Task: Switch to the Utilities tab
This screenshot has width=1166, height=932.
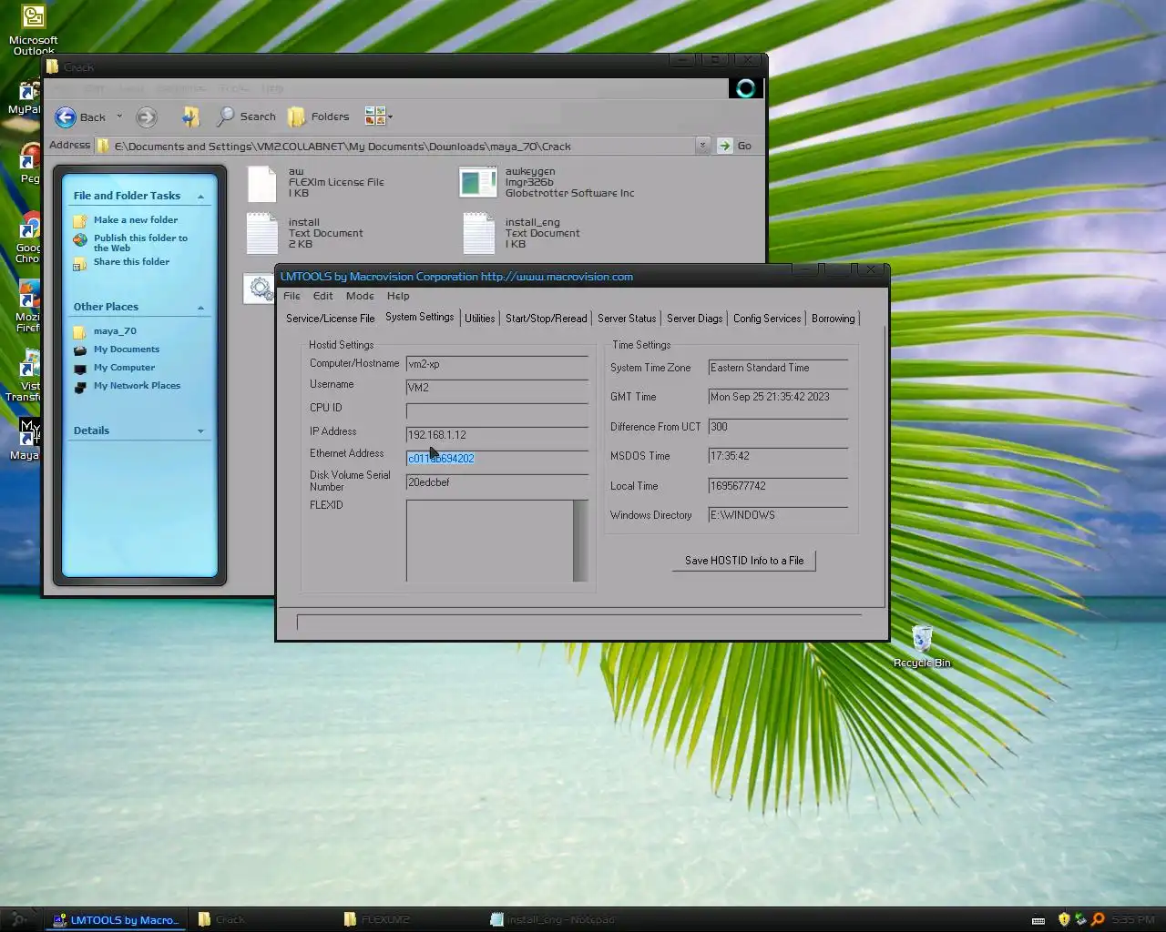Action: coord(480,319)
